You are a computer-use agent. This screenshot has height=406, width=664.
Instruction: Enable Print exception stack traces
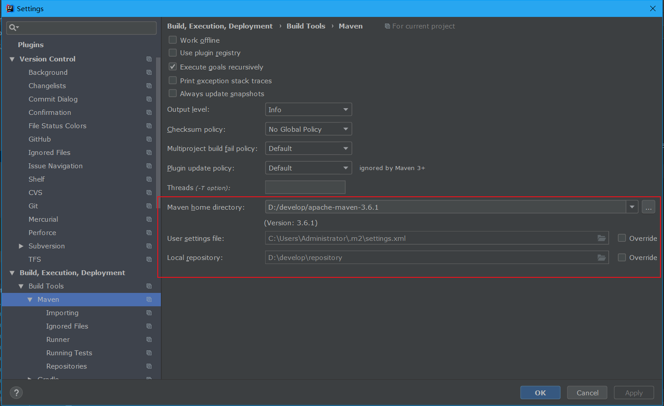[x=172, y=81]
